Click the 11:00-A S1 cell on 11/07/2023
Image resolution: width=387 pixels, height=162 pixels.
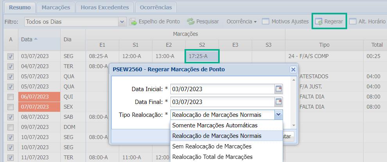coord(136,157)
